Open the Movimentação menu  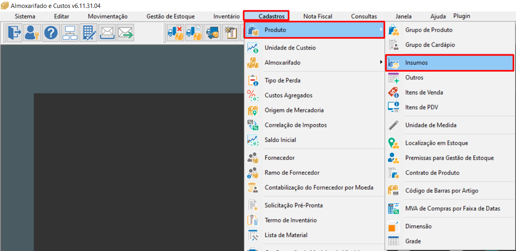pos(108,16)
